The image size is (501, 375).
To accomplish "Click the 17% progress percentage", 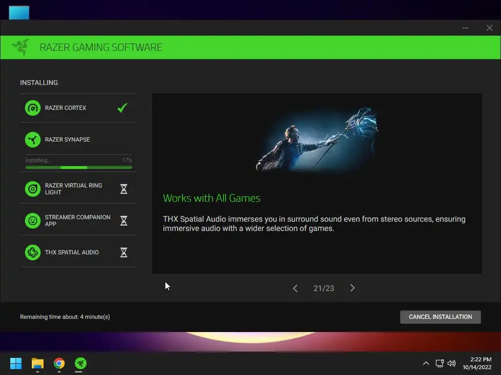I will tap(127, 160).
